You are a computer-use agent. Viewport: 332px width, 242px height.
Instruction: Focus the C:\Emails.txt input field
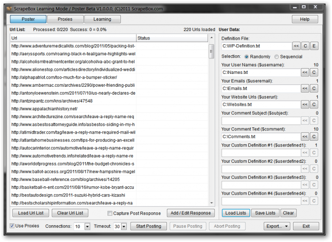pyautogui.click(x=261, y=88)
